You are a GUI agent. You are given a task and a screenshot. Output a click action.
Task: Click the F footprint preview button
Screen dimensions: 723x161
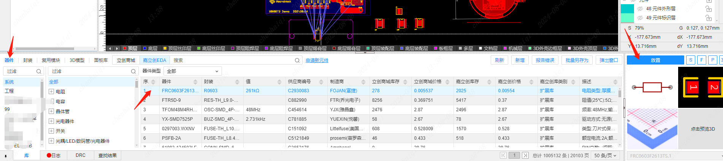702,60
